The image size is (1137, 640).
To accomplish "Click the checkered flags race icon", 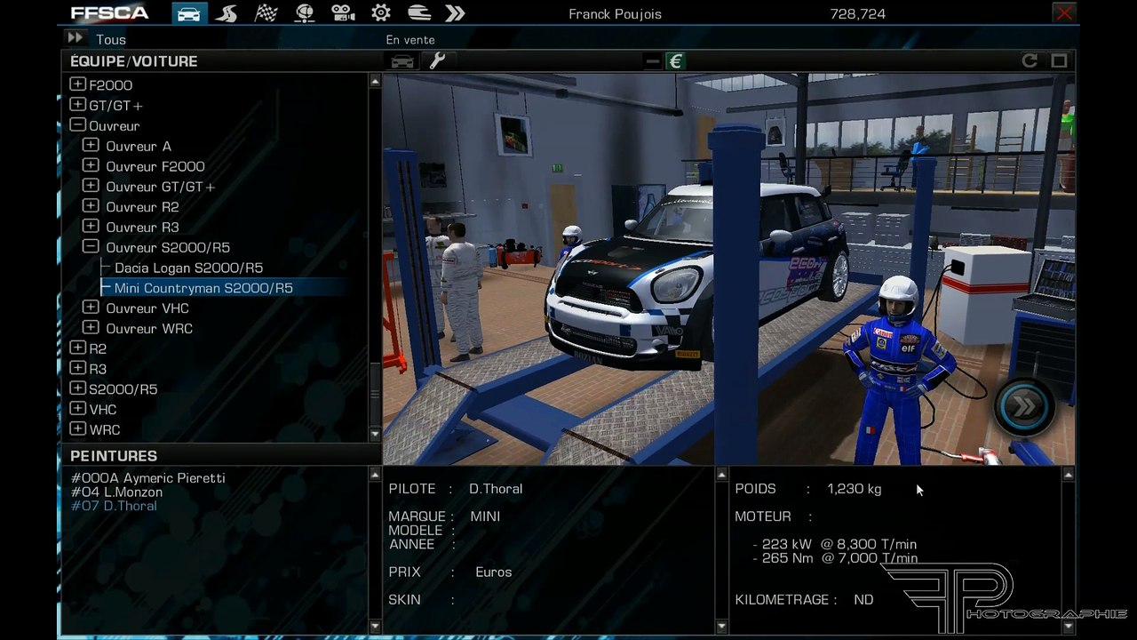I will pyautogui.click(x=266, y=13).
